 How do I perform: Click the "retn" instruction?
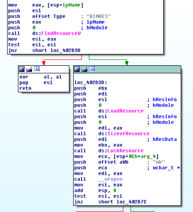click(x=25, y=88)
